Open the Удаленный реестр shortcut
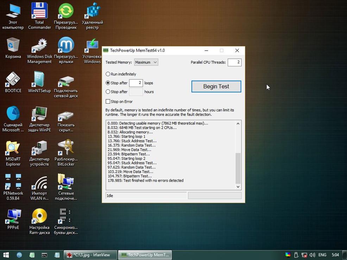 [x=92, y=16]
